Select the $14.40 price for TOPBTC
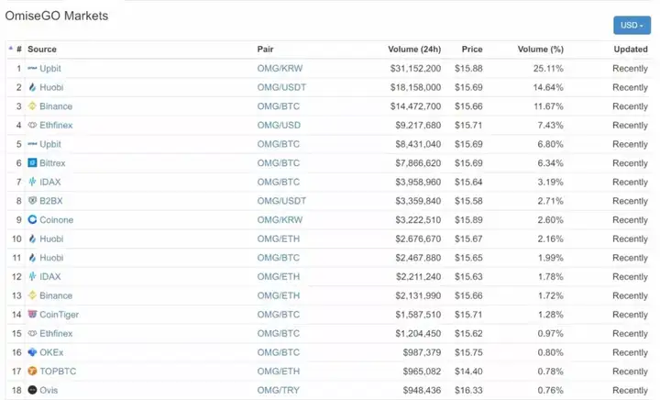The width and height of the screenshot is (660, 400). tap(468, 372)
